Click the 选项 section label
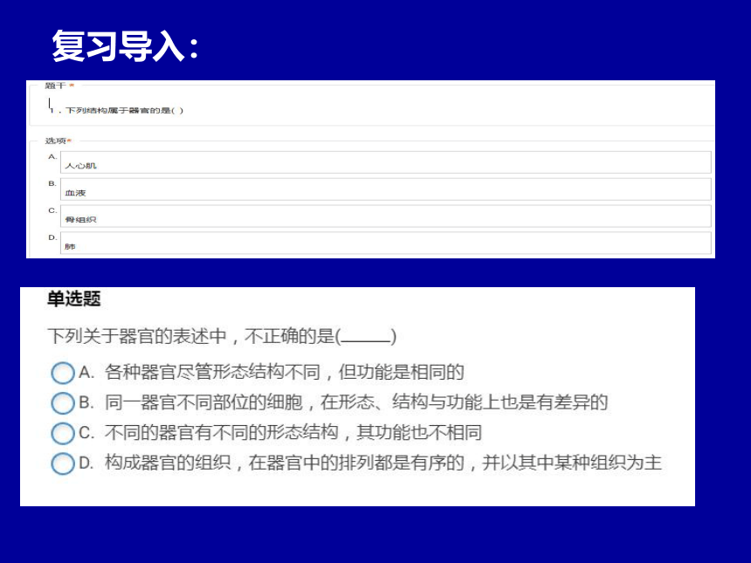This screenshot has width=751, height=563. tap(55, 141)
